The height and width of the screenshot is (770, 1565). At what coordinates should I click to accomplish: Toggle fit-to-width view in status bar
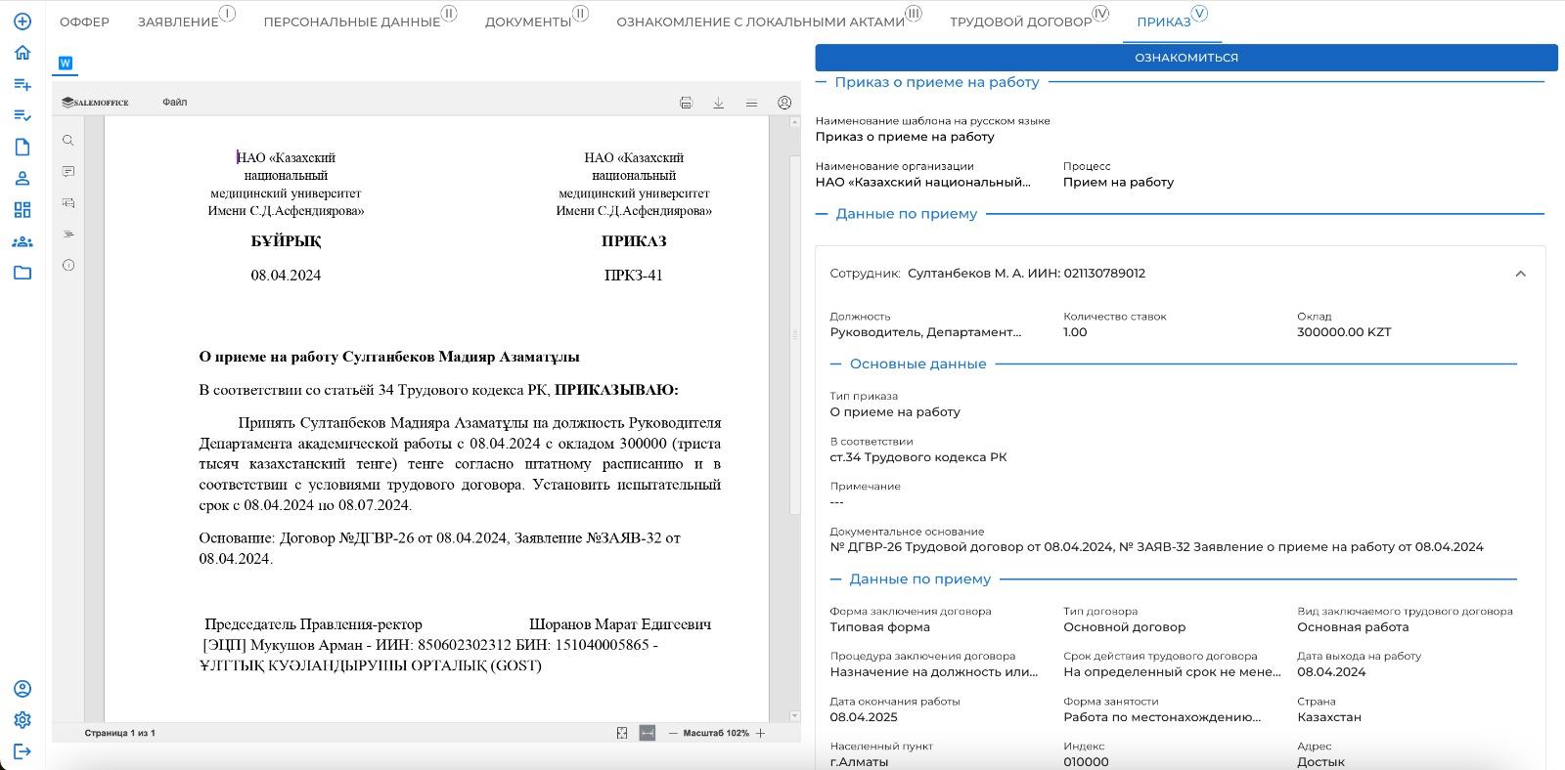point(647,733)
